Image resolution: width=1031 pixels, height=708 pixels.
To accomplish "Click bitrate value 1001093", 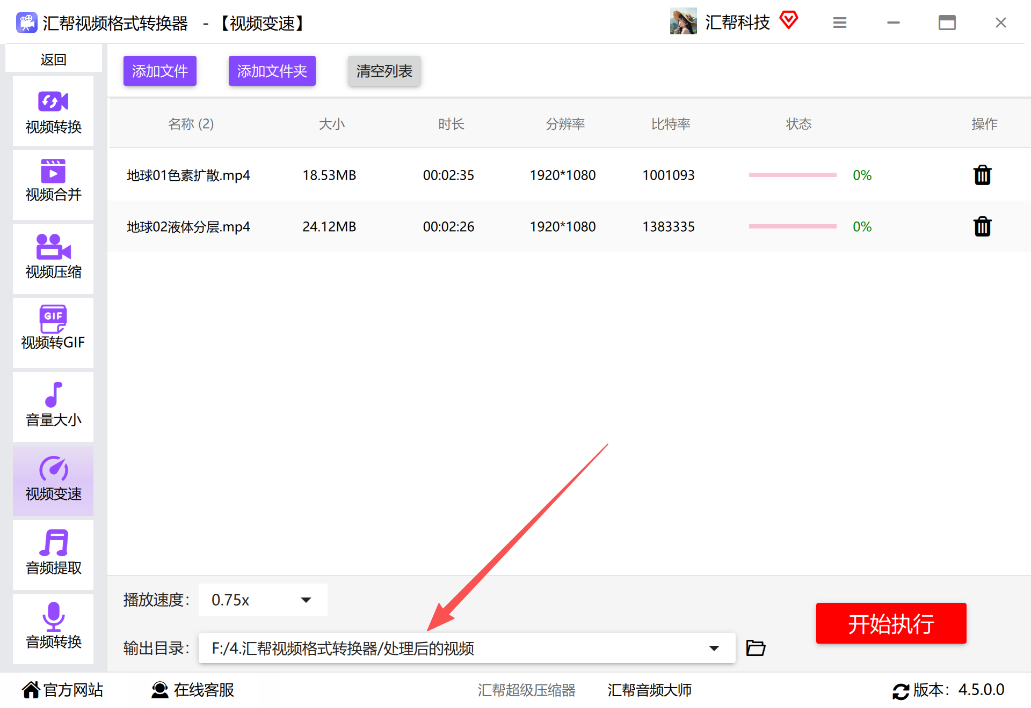I will click(669, 175).
